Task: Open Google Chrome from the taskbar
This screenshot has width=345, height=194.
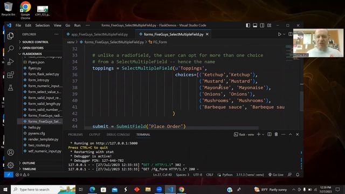Action: 182,189
